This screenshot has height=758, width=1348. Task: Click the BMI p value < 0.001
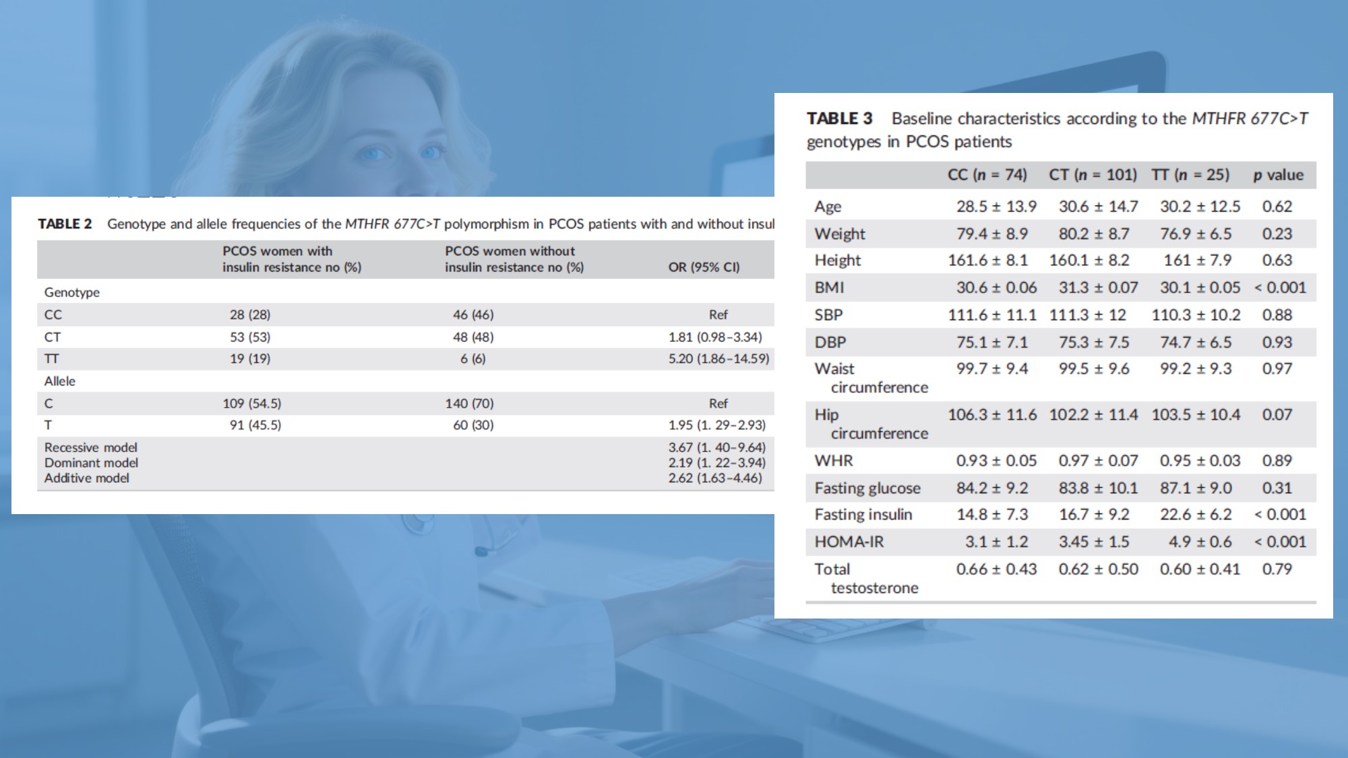point(1279,288)
